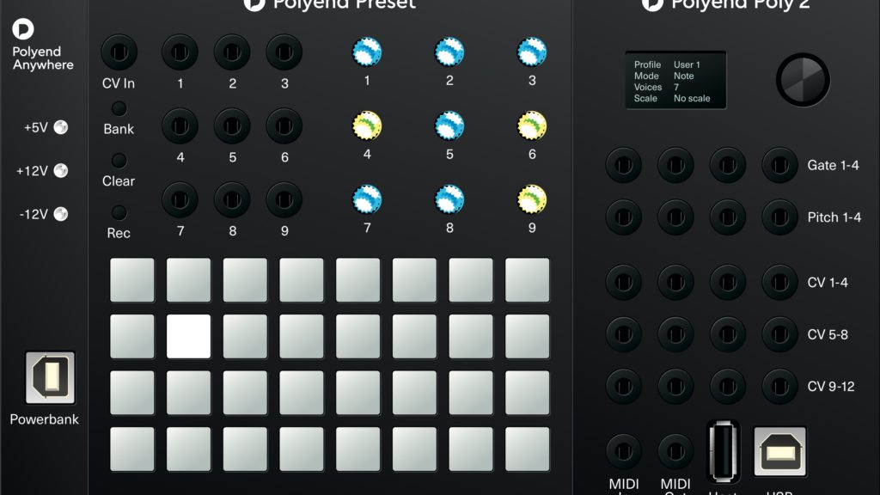Click blue knob 3
880x495 pixels.
click(532, 52)
